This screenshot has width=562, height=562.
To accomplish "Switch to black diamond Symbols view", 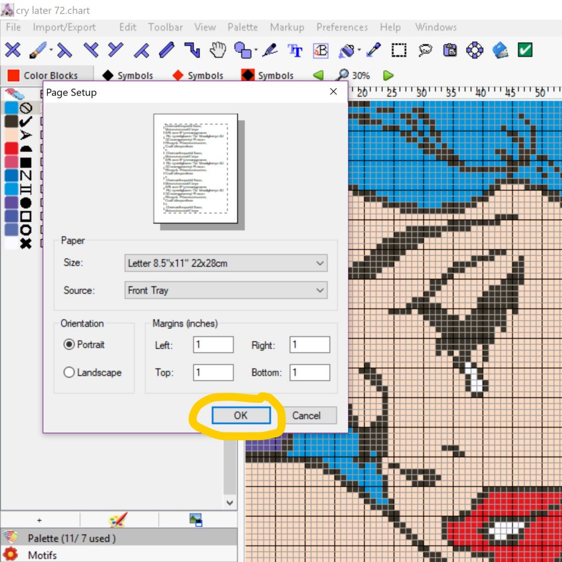I will point(127,75).
